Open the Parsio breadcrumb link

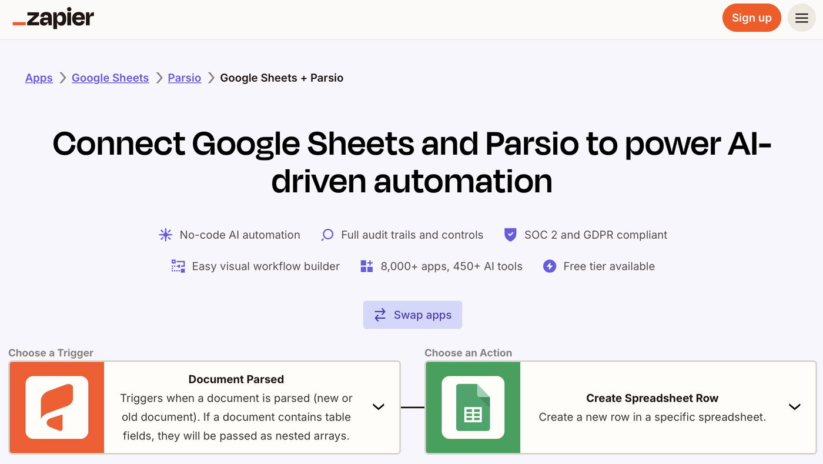(185, 78)
